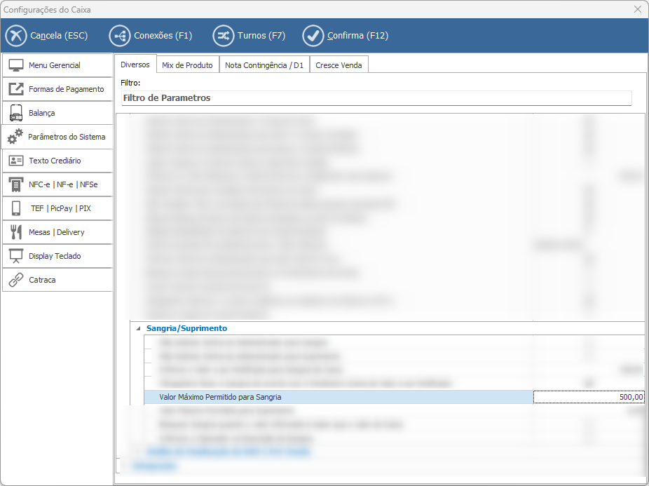Click the Cancela (ESC) X icon

[15, 36]
